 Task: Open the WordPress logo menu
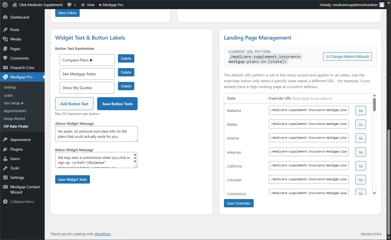tap(5, 5)
